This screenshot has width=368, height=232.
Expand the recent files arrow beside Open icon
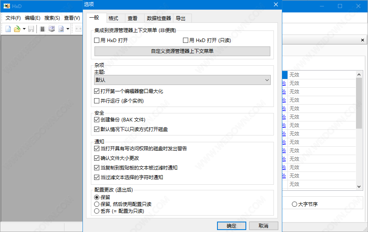point(24,29)
